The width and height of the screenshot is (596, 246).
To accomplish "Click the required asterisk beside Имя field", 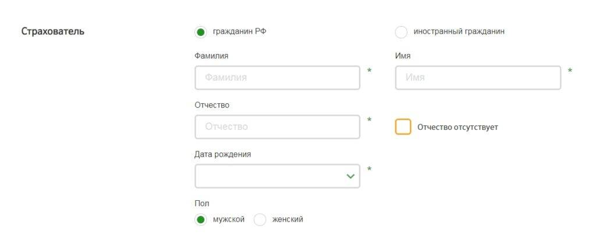I will [x=570, y=71].
